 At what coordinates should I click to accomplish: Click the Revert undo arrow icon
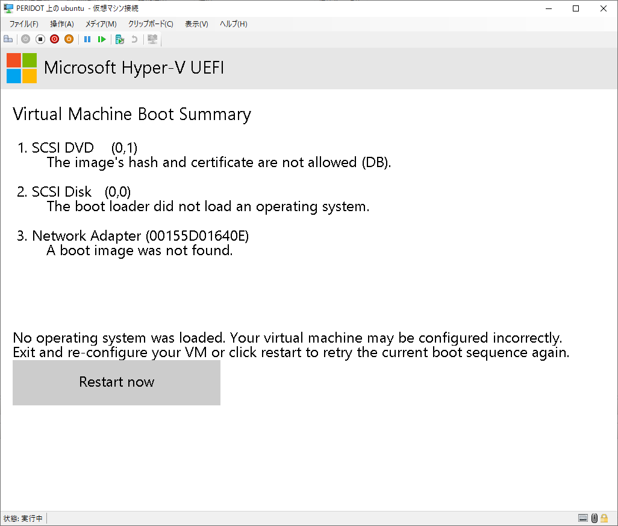point(134,39)
